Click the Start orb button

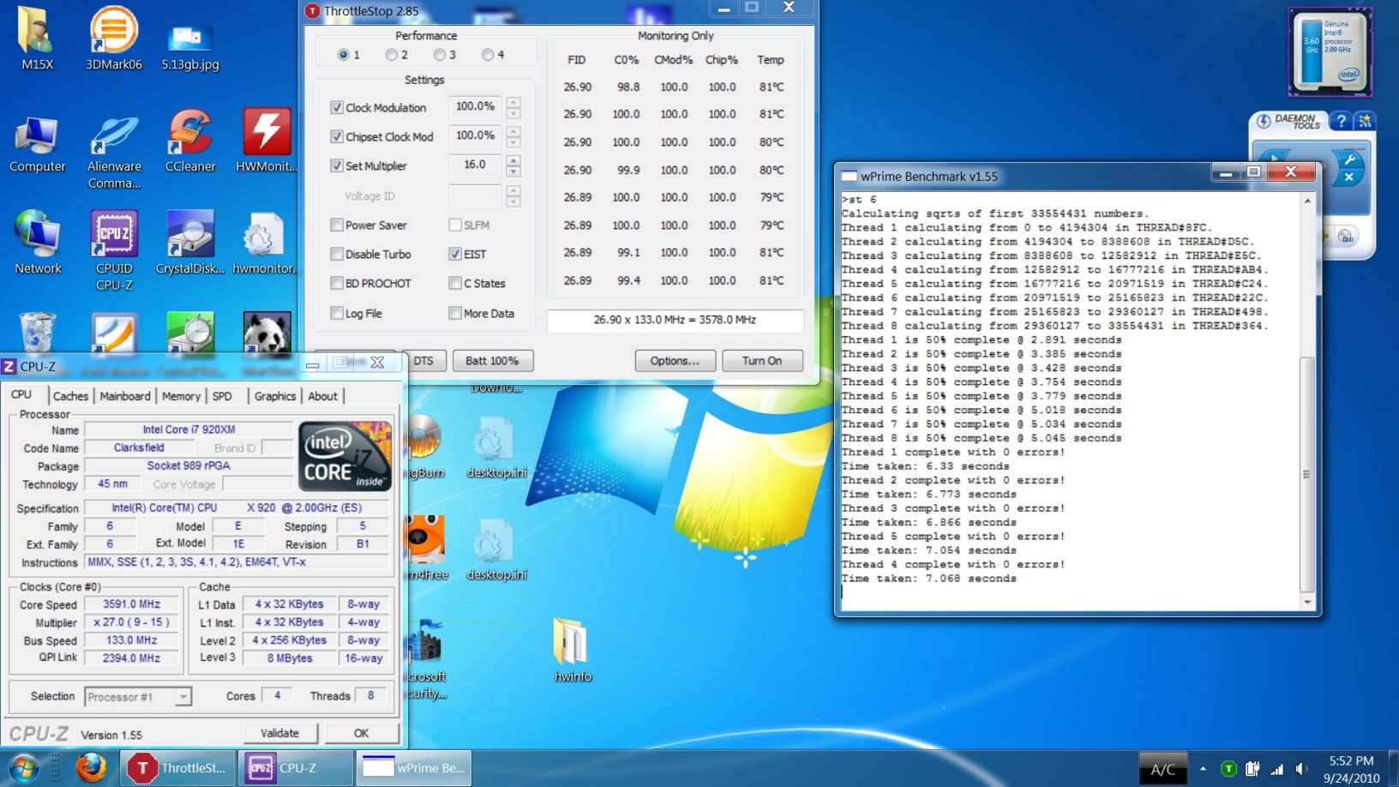point(24,768)
